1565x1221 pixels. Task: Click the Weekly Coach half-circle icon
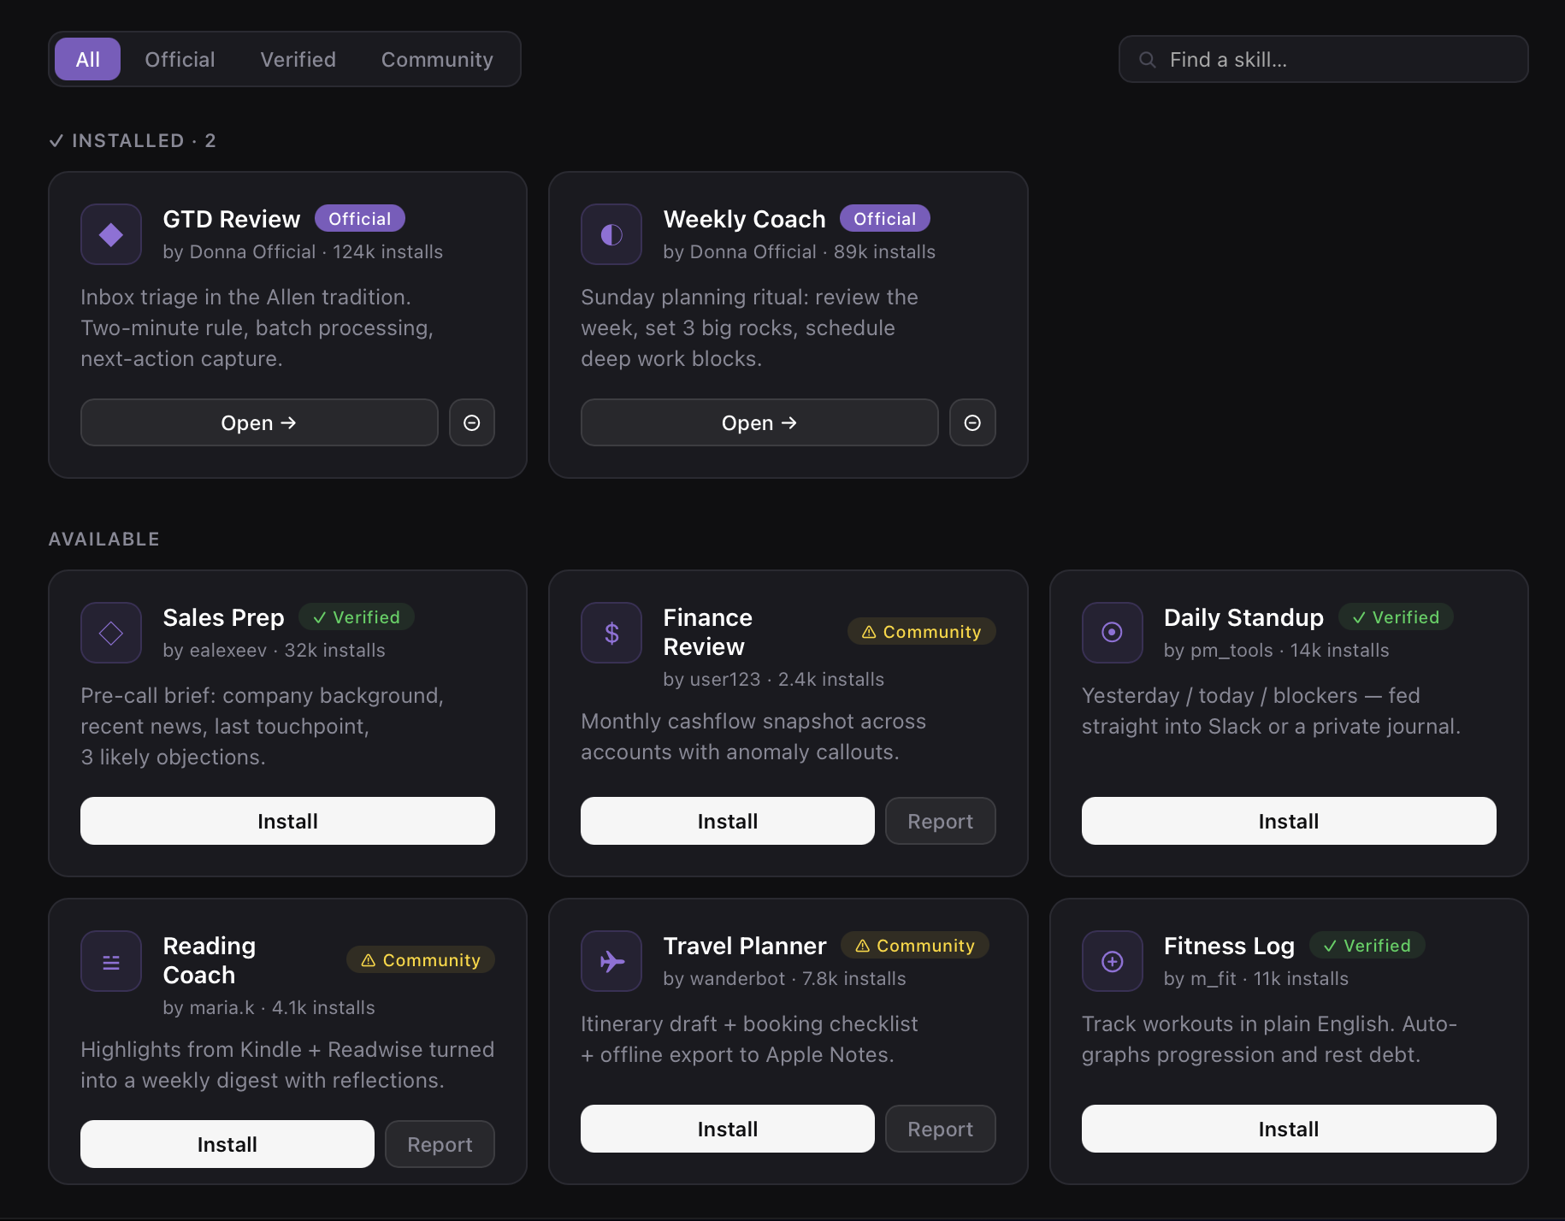[611, 234]
